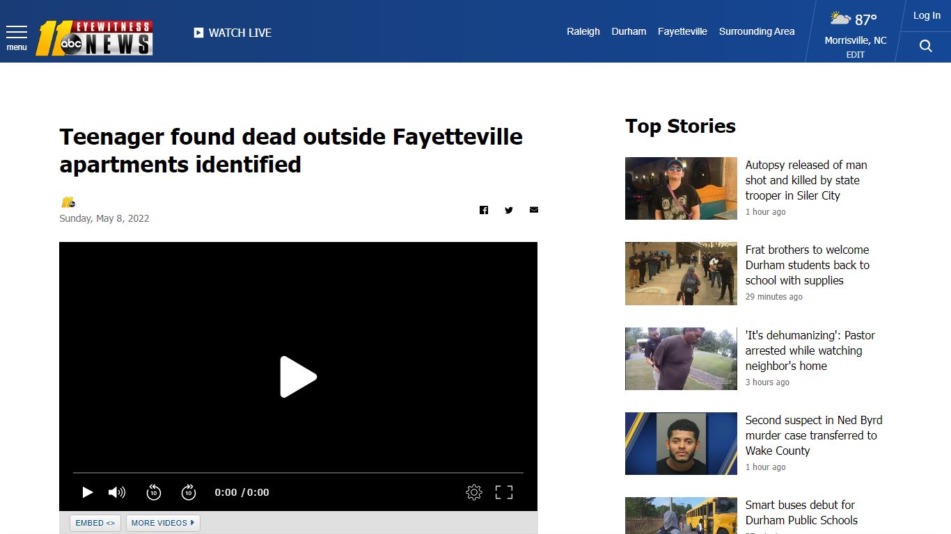Viewport: 951px width, 534px height.
Task: Rewind video 10 seconds
Action: pyautogui.click(x=154, y=492)
